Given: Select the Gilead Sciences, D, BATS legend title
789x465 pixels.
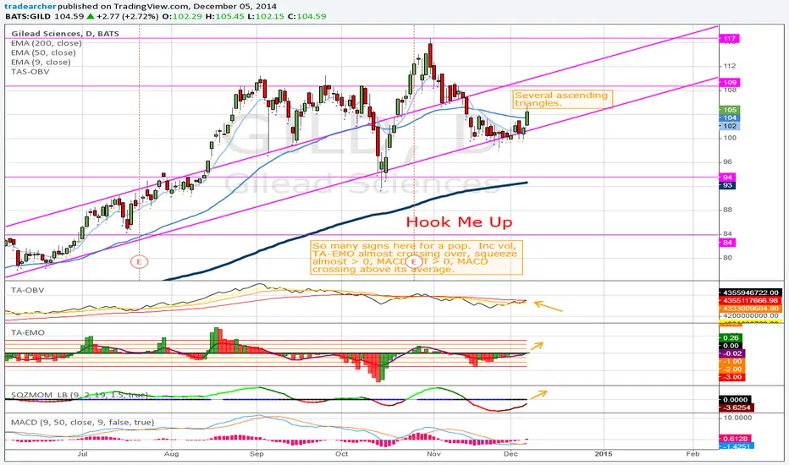Looking at the screenshot, I should (x=65, y=34).
